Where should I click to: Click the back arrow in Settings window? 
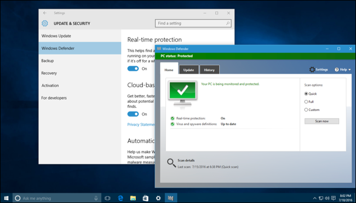click(x=45, y=13)
